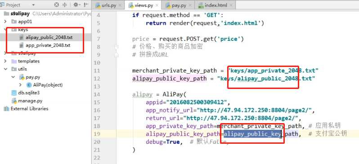Select the External Libraries node
This screenshot has height=164, width=359.
tap(29, 109)
